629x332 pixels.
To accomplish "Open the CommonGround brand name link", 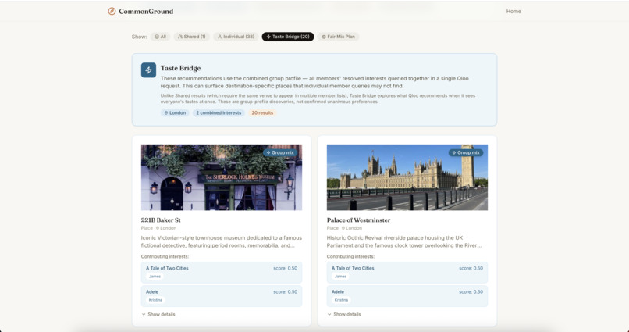I will click(x=146, y=11).
